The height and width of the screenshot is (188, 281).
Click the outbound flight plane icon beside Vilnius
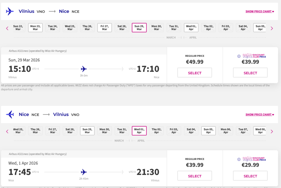pos(10,11)
